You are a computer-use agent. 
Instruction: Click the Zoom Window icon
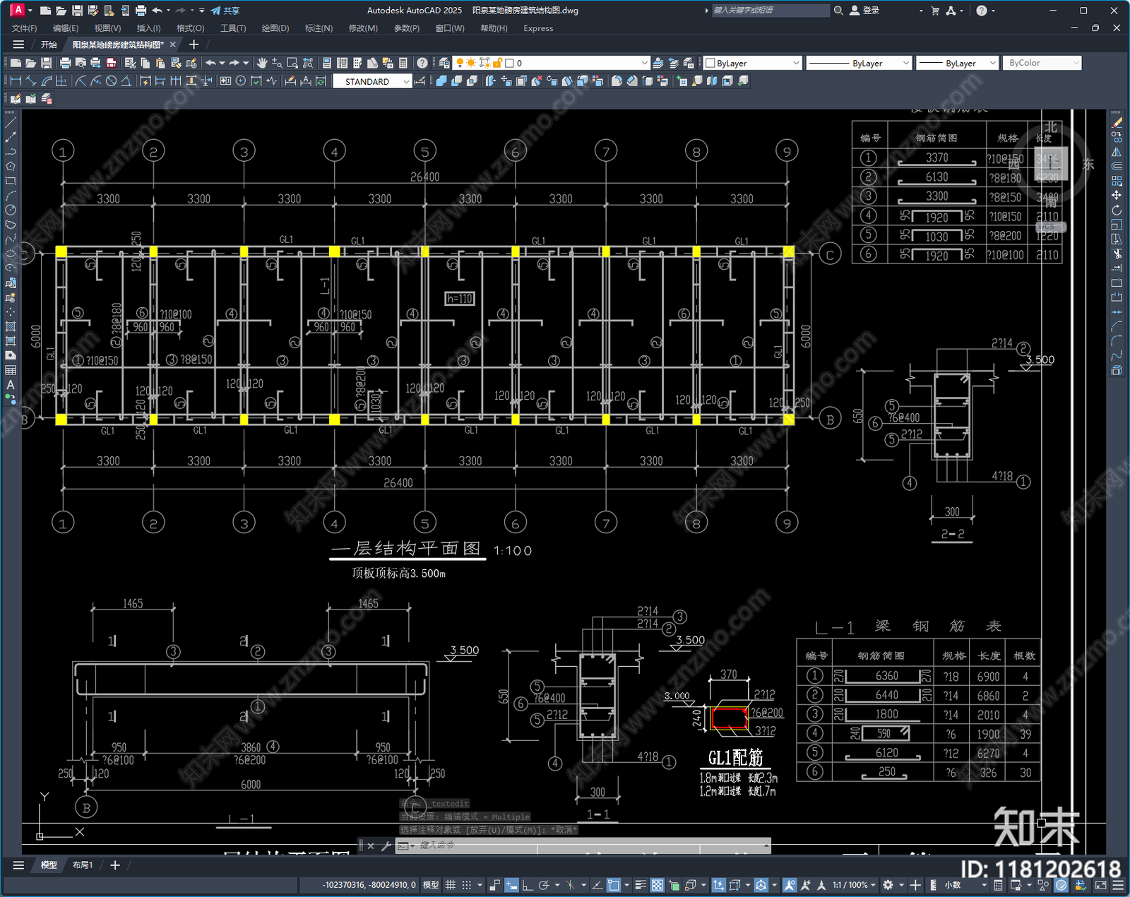pyautogui.click(x=292, y=63)
